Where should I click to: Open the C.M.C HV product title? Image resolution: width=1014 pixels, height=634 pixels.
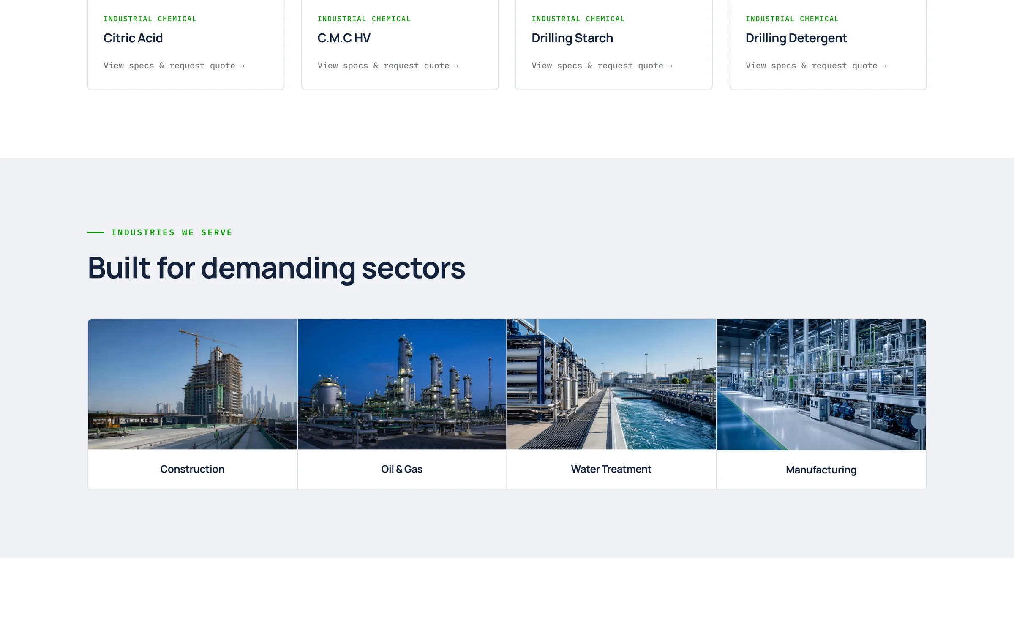[344, 38]
